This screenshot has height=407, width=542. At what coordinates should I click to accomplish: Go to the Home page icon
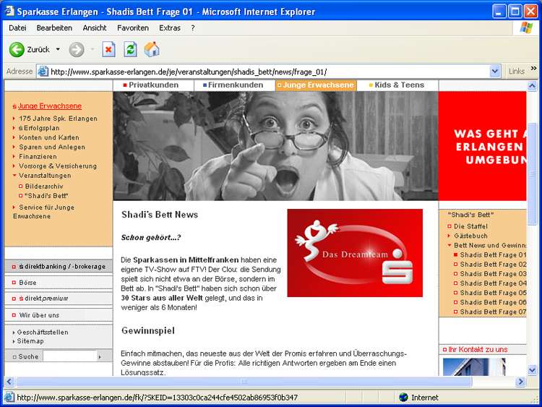[152, 49]
